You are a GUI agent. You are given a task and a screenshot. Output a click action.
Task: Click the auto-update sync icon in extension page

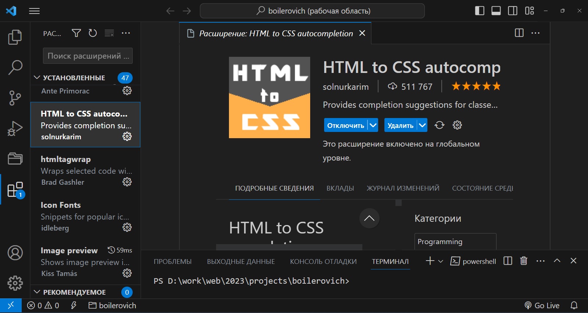(x=440, y=125)
